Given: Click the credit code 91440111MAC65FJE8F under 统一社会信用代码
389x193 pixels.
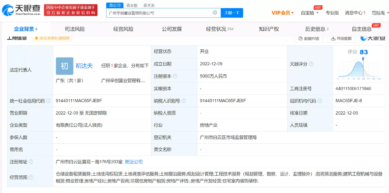Looking at the screenshot, I should (79, 101).
